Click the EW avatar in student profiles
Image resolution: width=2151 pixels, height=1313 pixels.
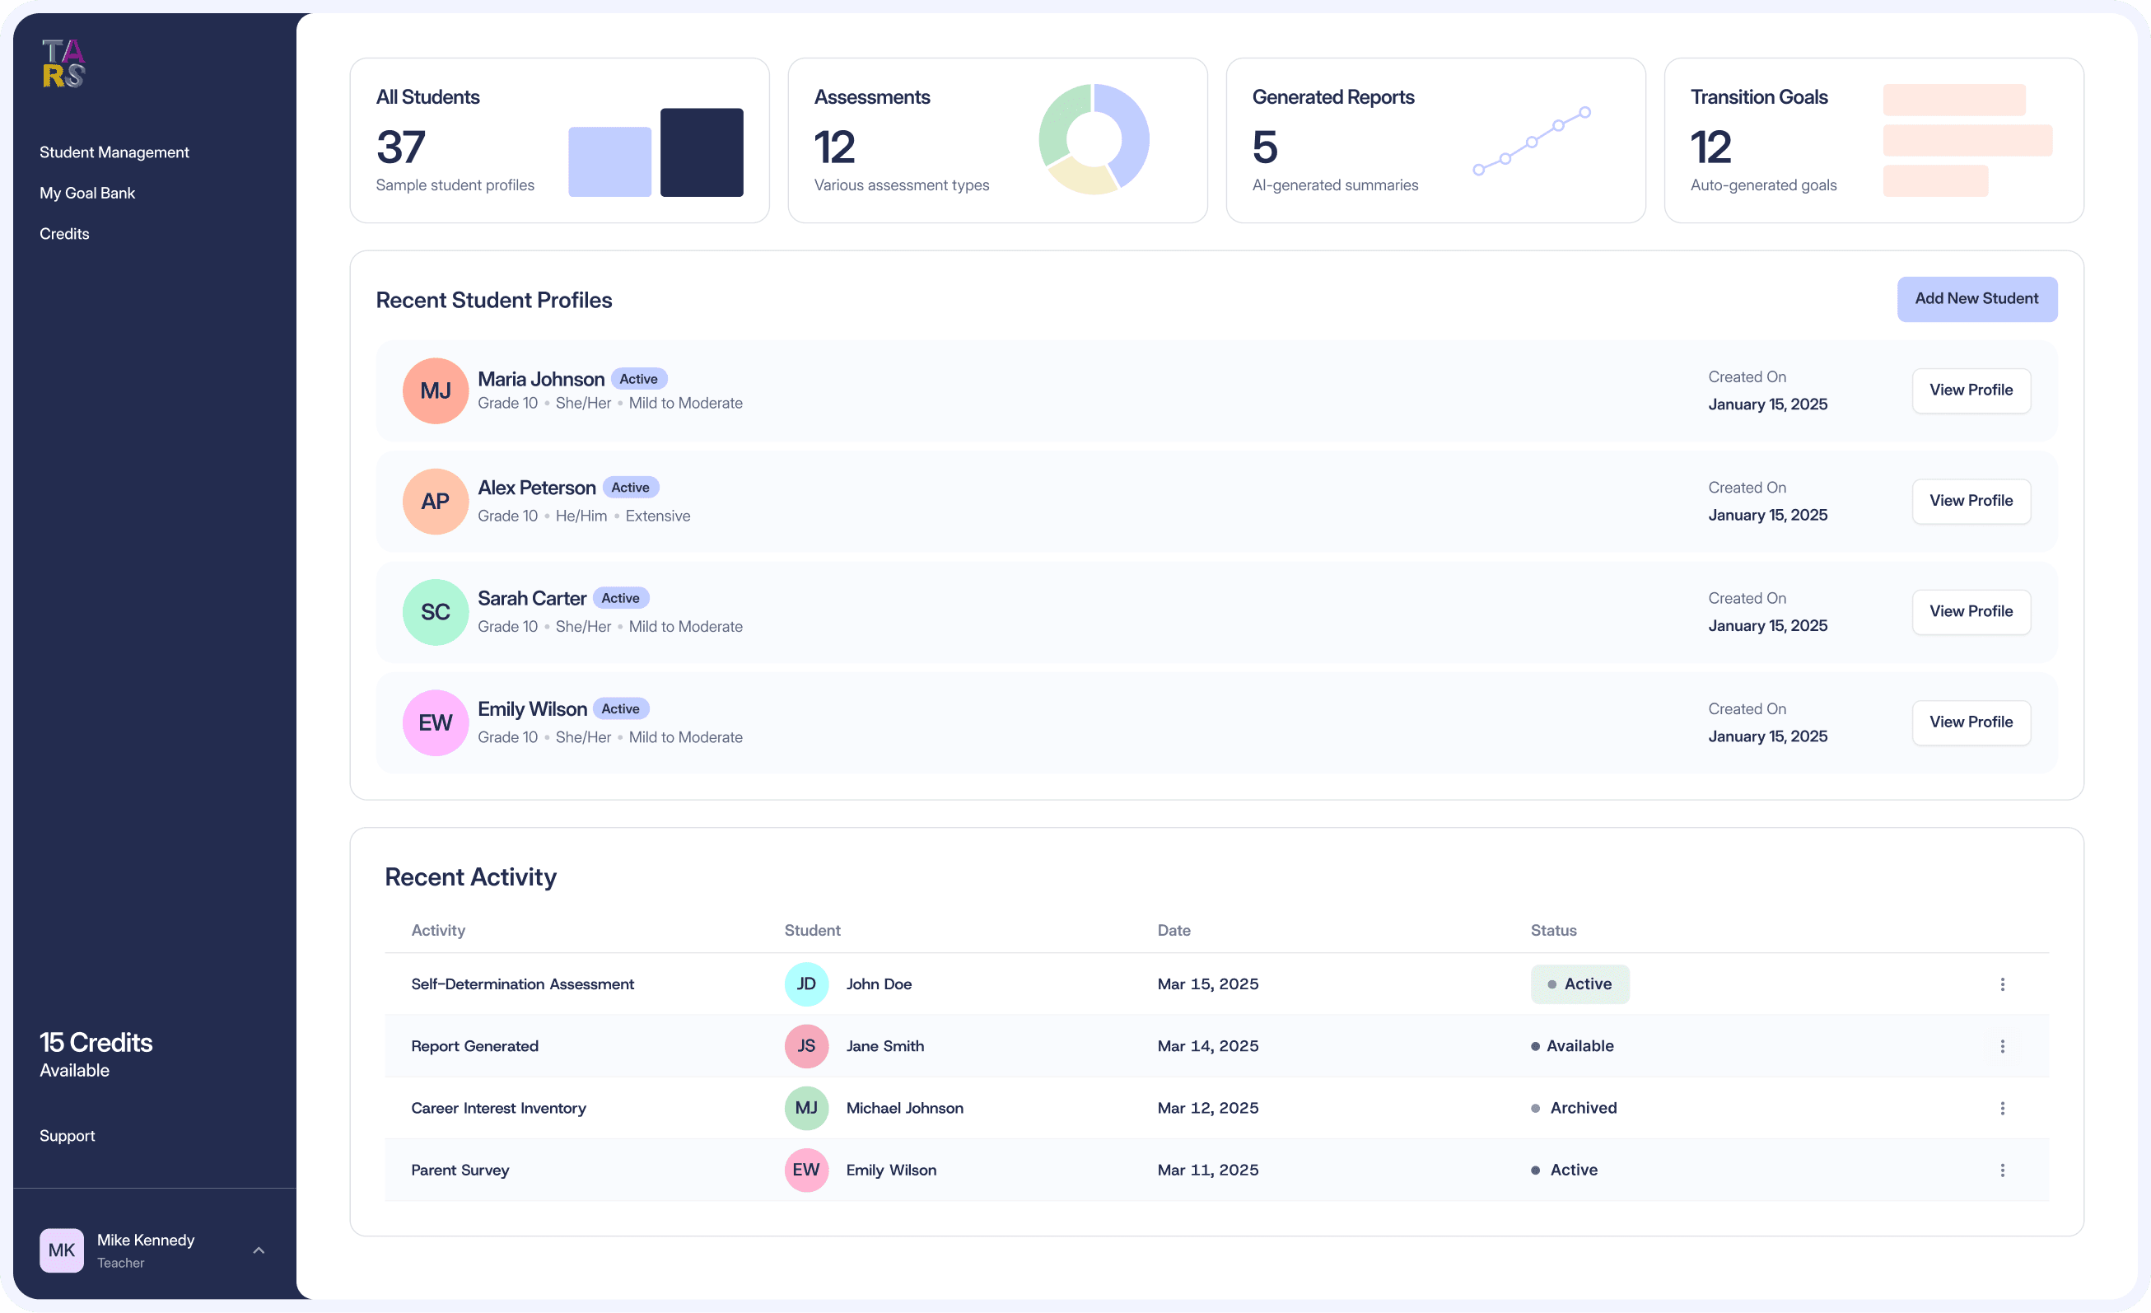pos(436,724)
